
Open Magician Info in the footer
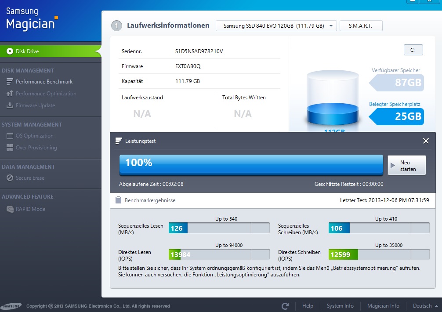383,306
